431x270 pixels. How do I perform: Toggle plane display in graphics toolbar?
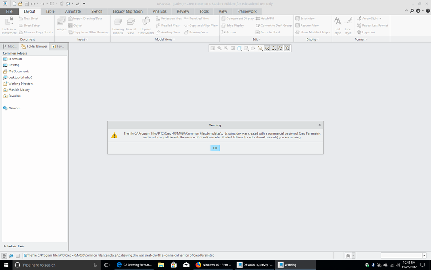click(267, 48)
